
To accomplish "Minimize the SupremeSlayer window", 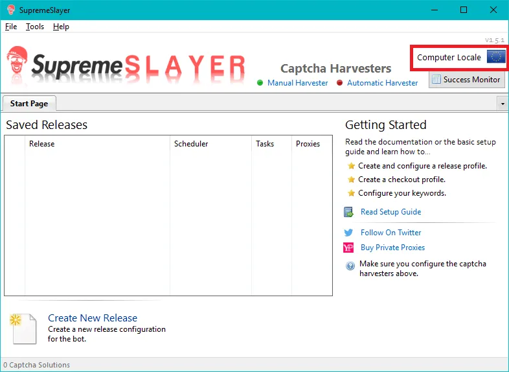I will pyautogui.click(x=435, y=10).
